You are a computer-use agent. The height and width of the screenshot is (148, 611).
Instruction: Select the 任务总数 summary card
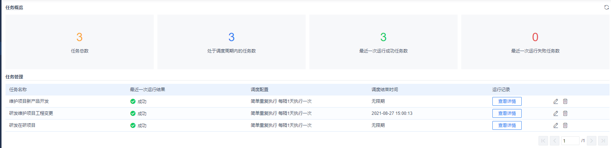pyautogui.click(x=79, y=42)
